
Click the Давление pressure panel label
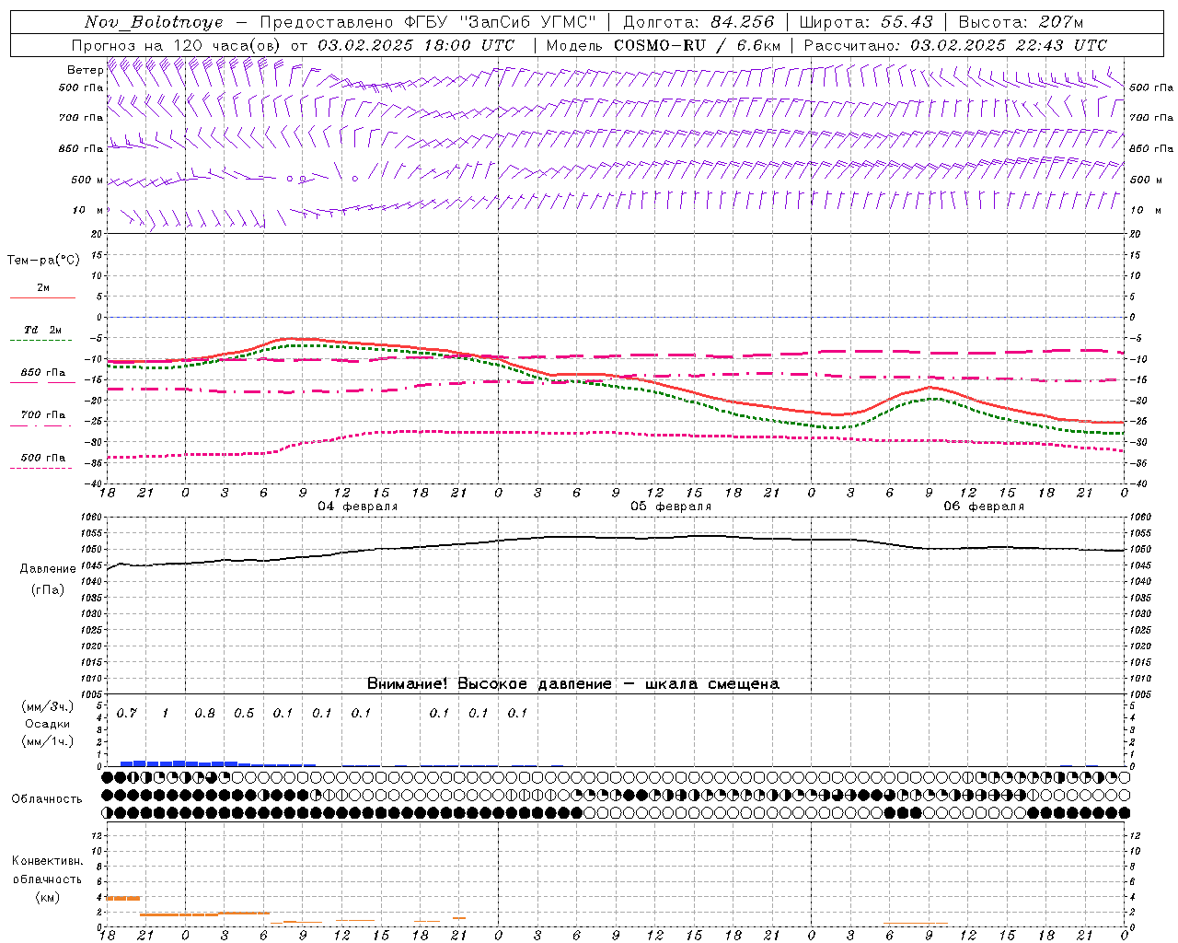pyautogui.click(x=48, y=569)
